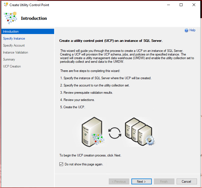Open the Help text link
Screen dimensions: 202x188
(x=193, y=30)
